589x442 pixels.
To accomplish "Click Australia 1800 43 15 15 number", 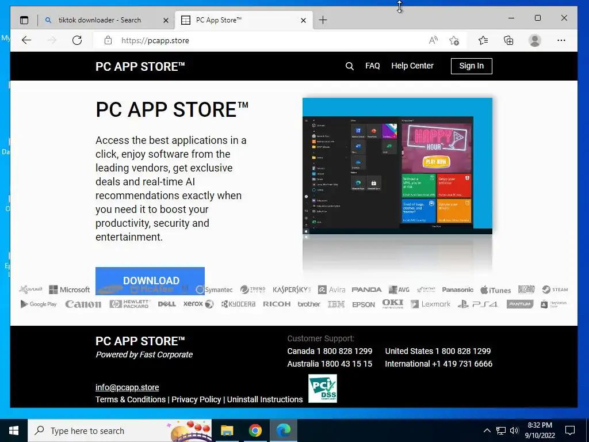I will [330, 364].
